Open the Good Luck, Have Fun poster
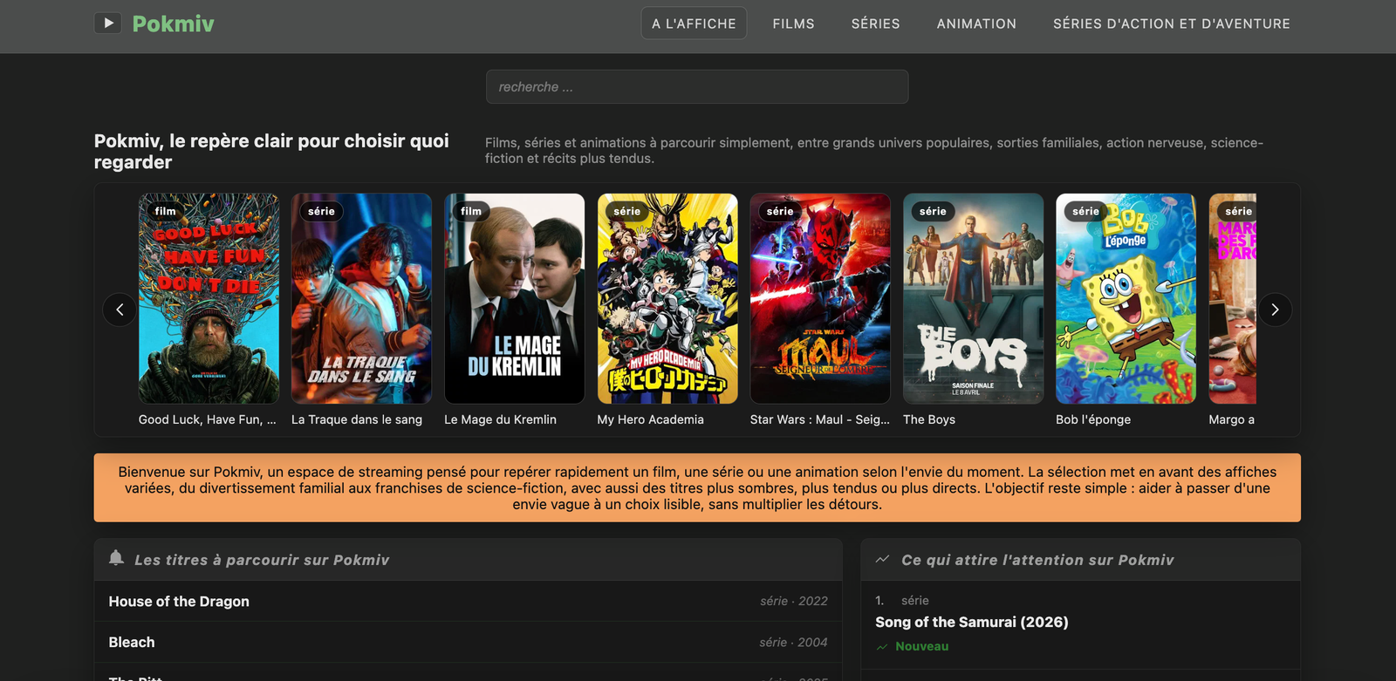This screenshot has width=1396, height=681. point(209,298)
